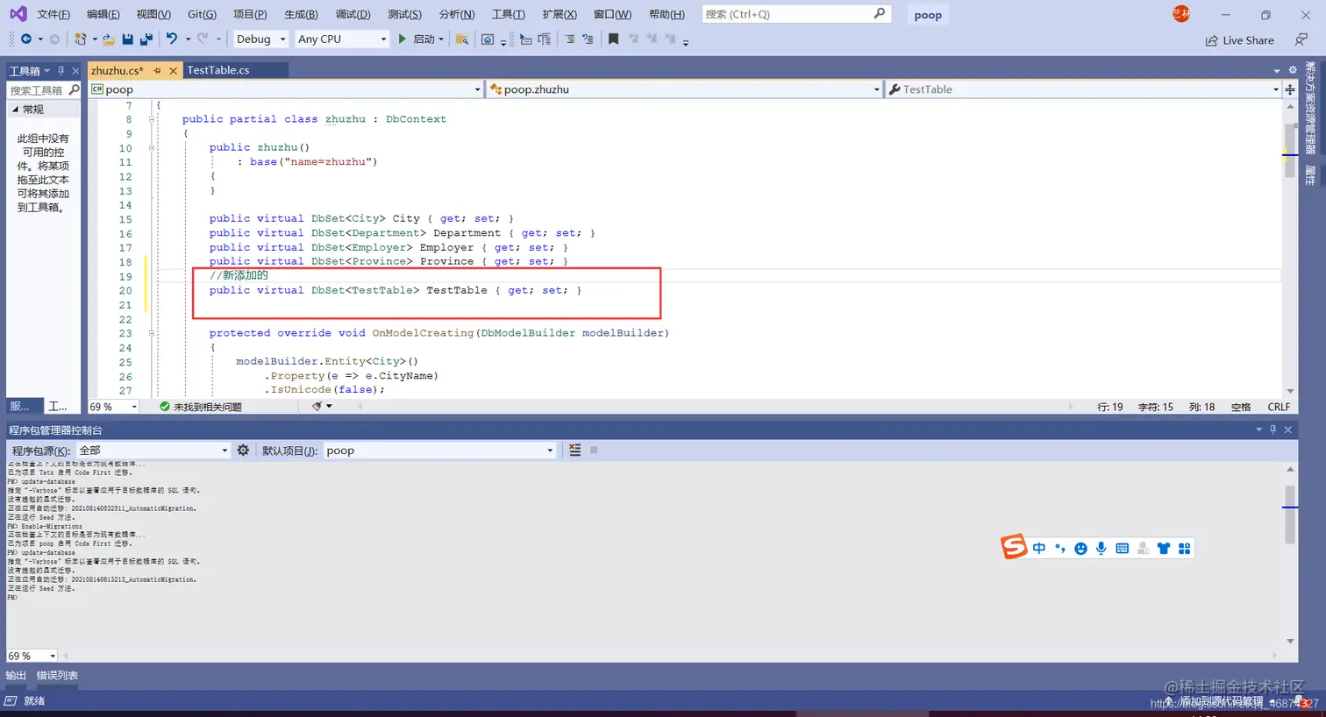This screenshot has width=1326, height=717.
Task: Click the toolbox search magnifier icon
Action: tap(74, 89)
